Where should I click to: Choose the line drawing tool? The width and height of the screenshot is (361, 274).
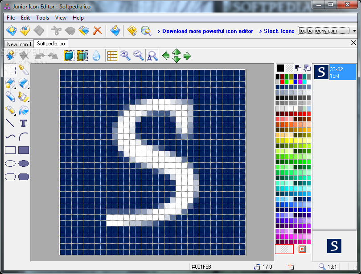click(x=10, y=124)
